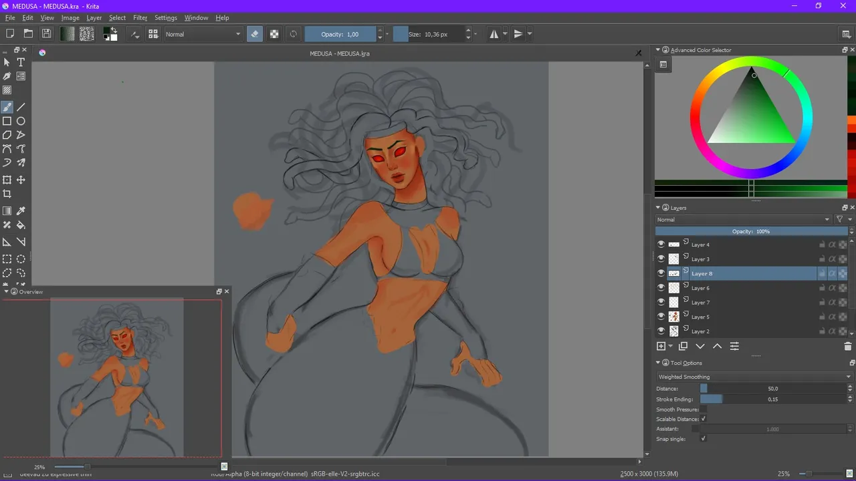
Task: Select the Elliptical Selection tool
Action: [x=21, y=259]
